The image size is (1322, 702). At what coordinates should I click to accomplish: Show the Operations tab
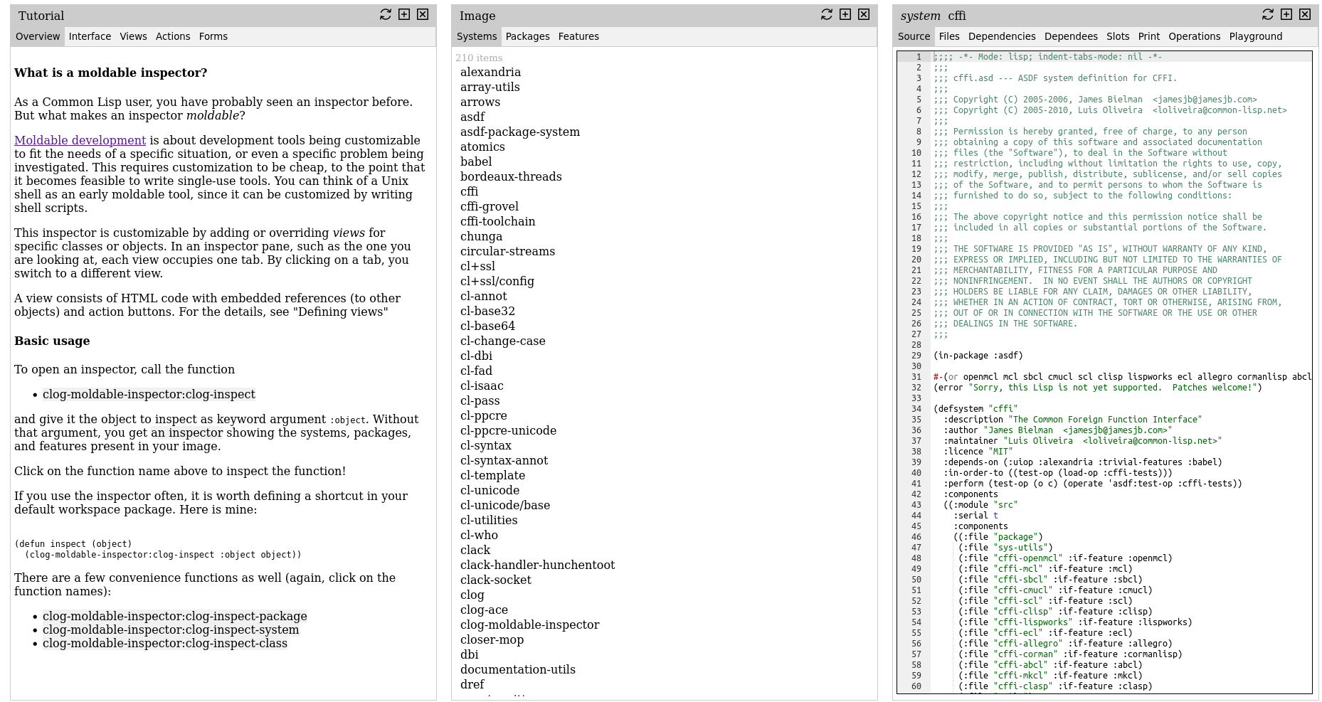point(1194,36)
